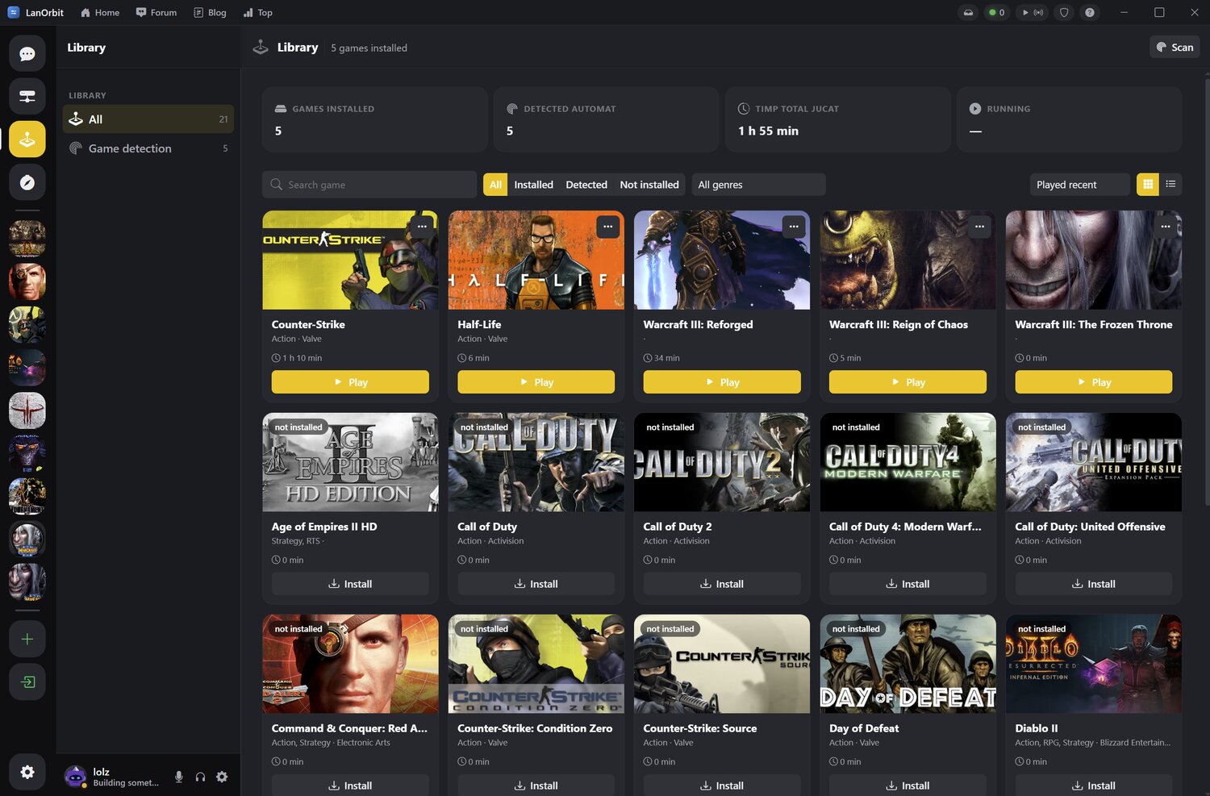Open Blog in the top navigation
The height and width of the screenshot is (796, 1210).
(x=210, y=12)
